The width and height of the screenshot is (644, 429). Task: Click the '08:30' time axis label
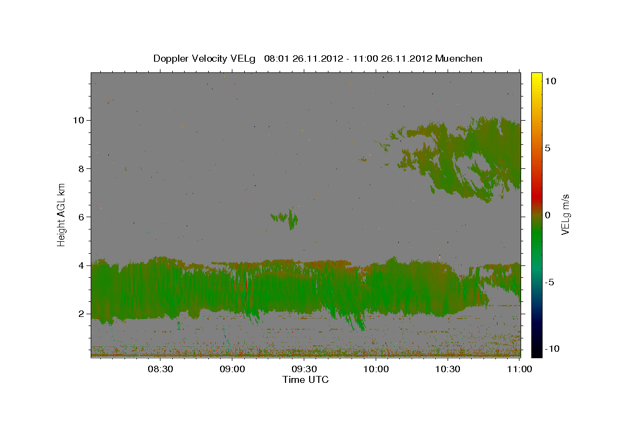point(160,369)
